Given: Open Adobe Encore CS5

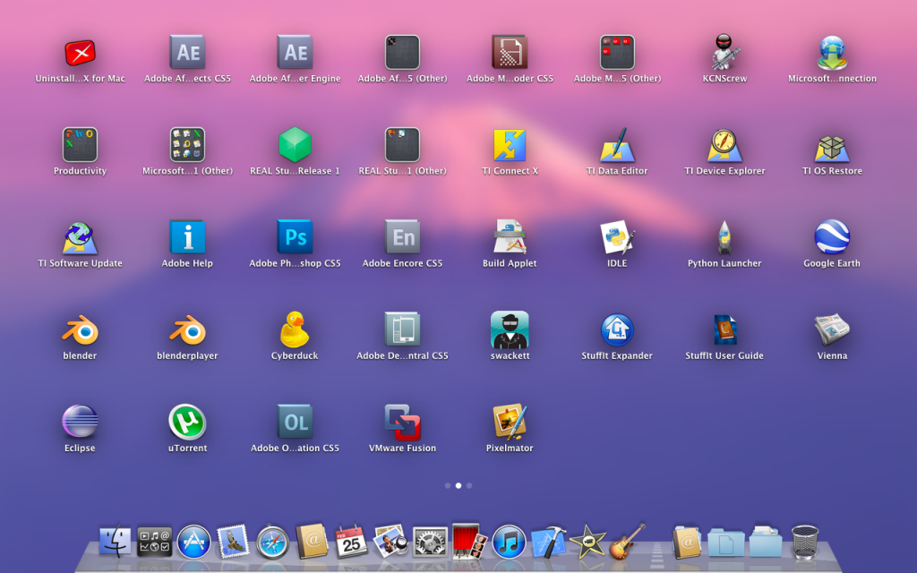Looking at the screenshot, I should point(402,236).
